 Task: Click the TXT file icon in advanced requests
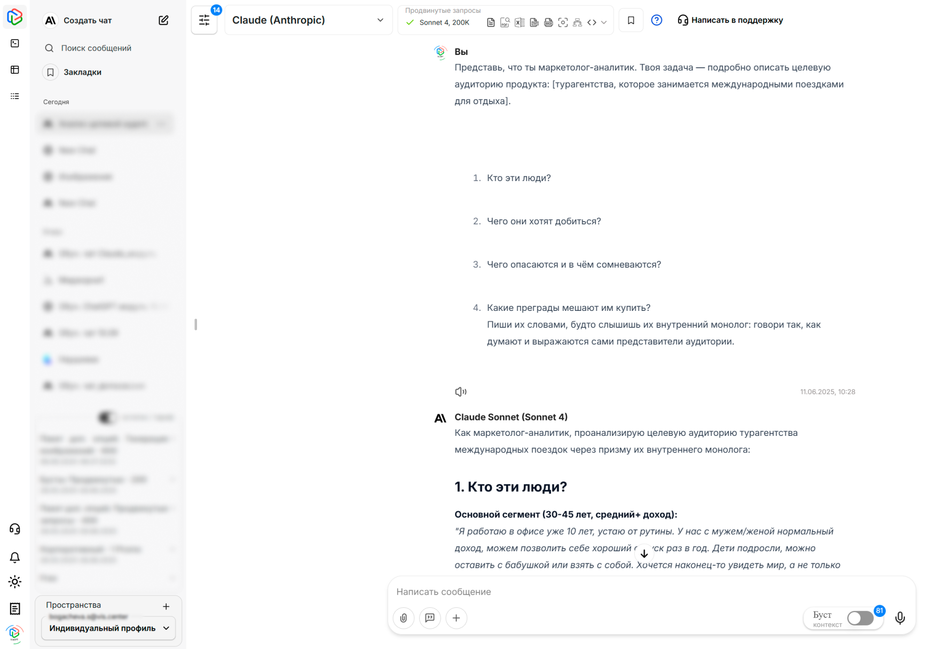pyautogui.click(x=534, y=22)
